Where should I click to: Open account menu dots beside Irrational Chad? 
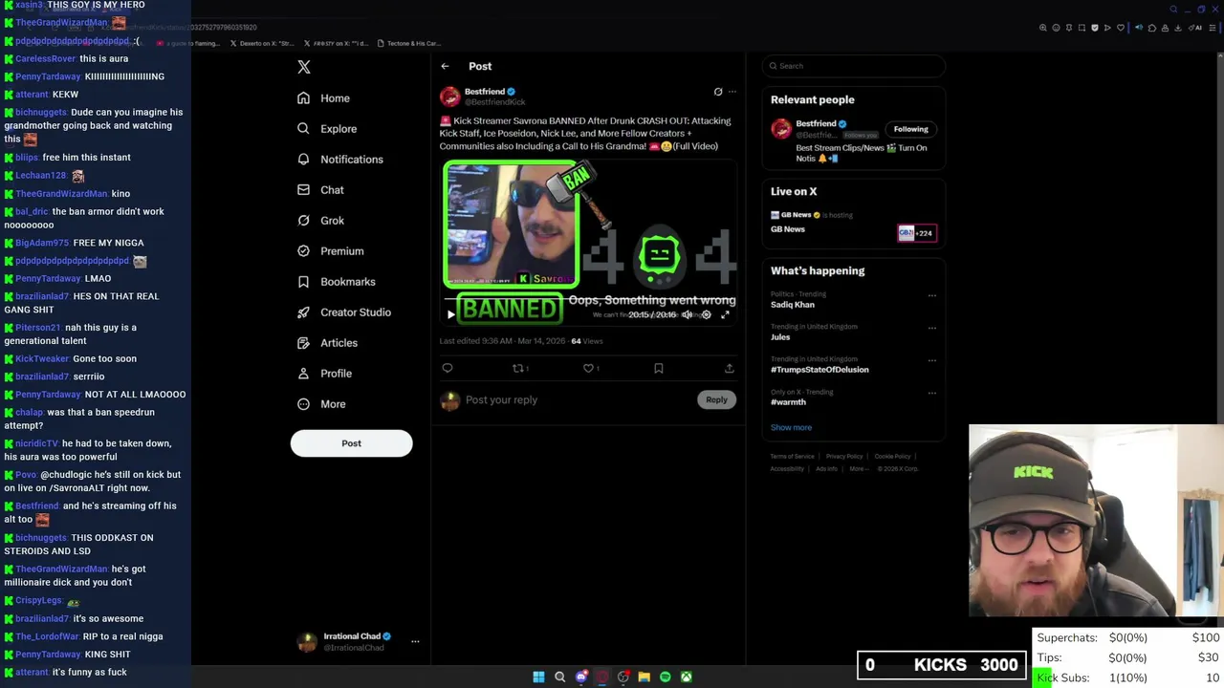click(415, 642)
